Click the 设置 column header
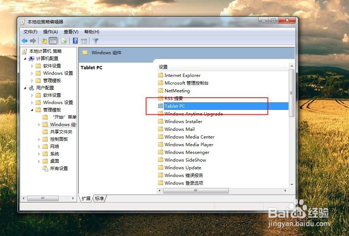This screenshot has width=349, height=236. [221, 67]
